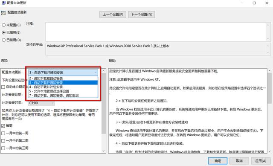This screenshot has height=166, width=273.
Task: Check 一月中的第二周 checkbox
Action: coord(3,141)
